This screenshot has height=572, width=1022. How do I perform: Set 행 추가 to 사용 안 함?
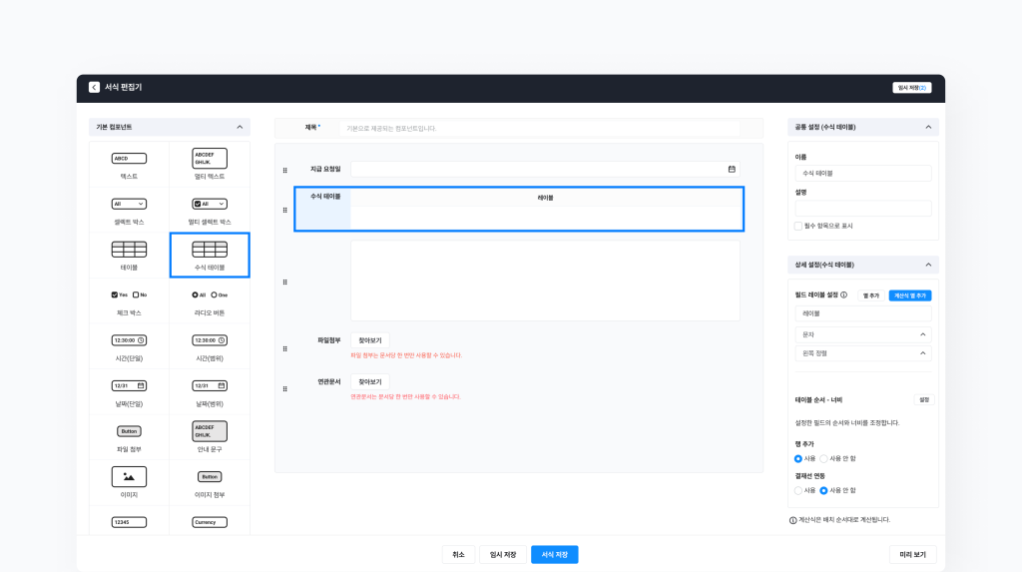coord(823,458)
